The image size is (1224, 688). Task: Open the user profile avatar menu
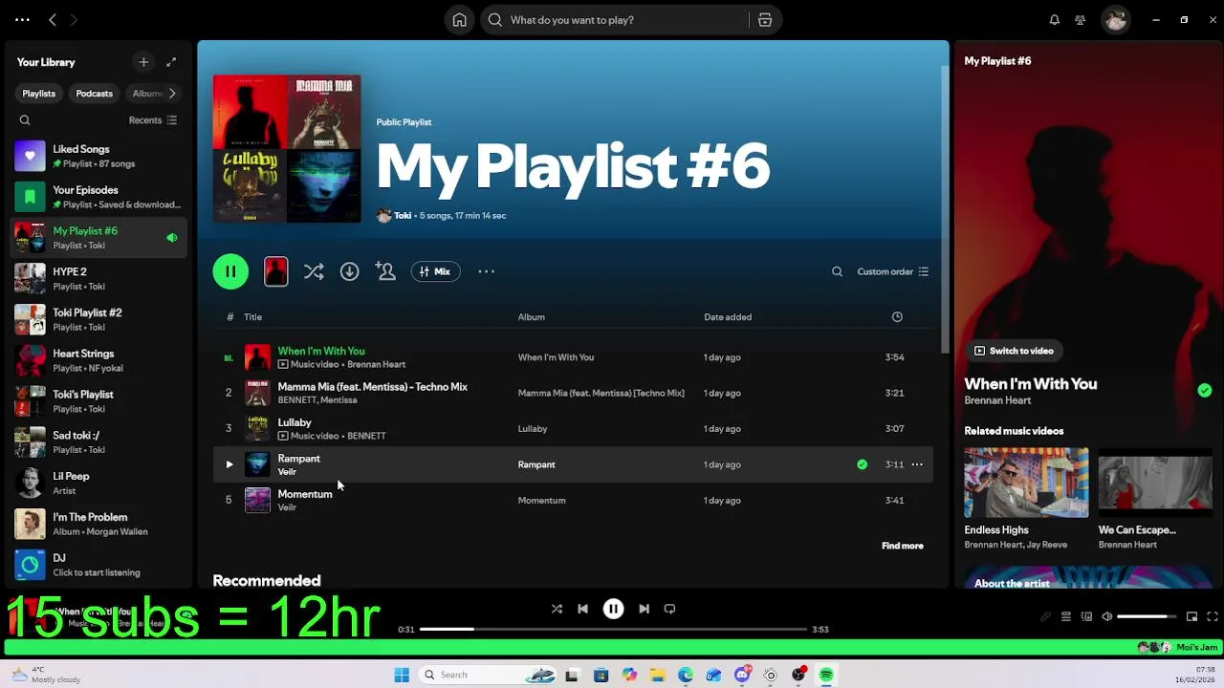(1116, 20)
